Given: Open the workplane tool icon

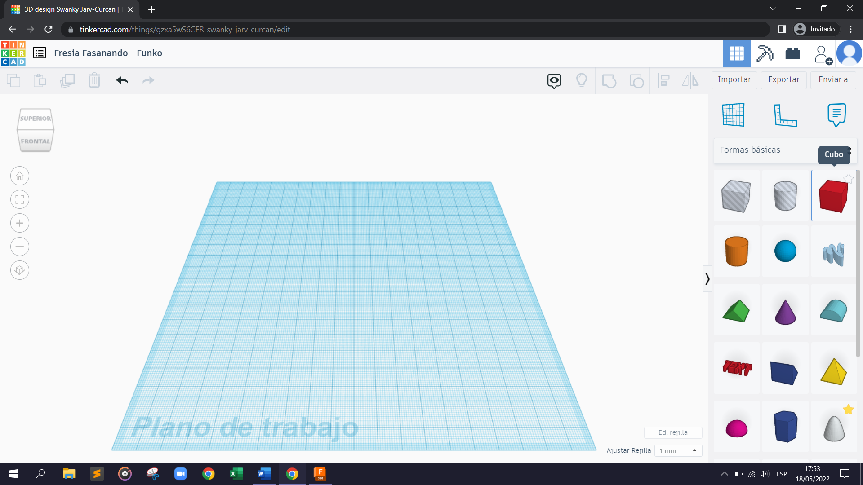Looking at the screenshot, I should click(733, 115).
